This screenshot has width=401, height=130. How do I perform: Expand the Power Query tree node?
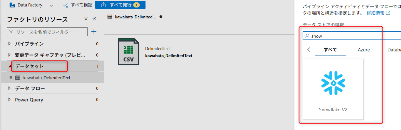(x=10, y=100)
